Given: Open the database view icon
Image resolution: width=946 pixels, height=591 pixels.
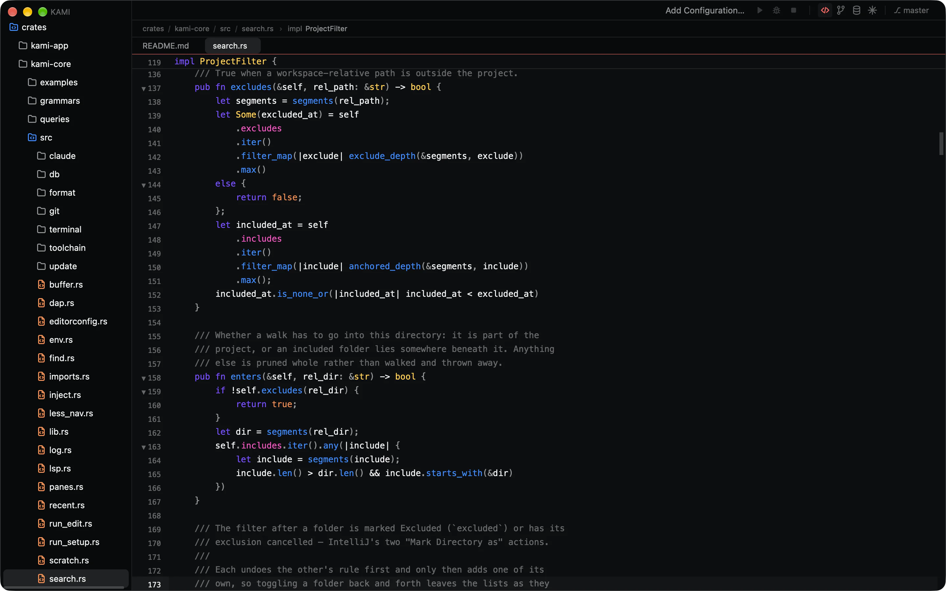Looking at the screenshot, I should 856,11.
